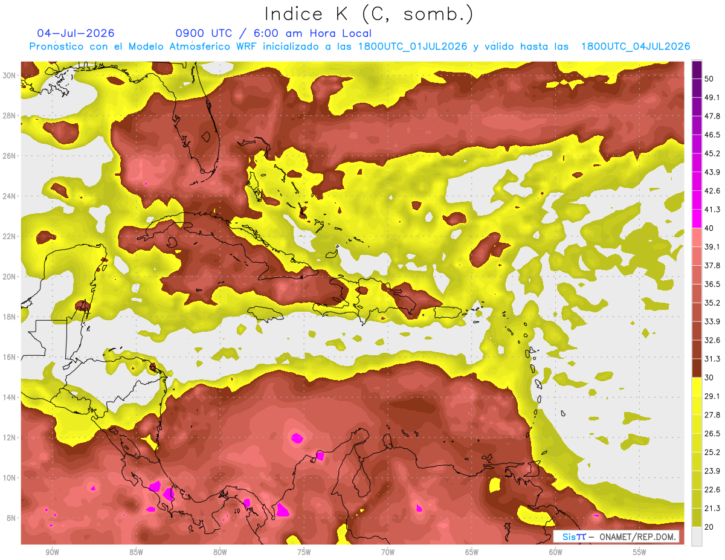
Task: Click the colorbar value "22.6"
Action: point(714,489)
